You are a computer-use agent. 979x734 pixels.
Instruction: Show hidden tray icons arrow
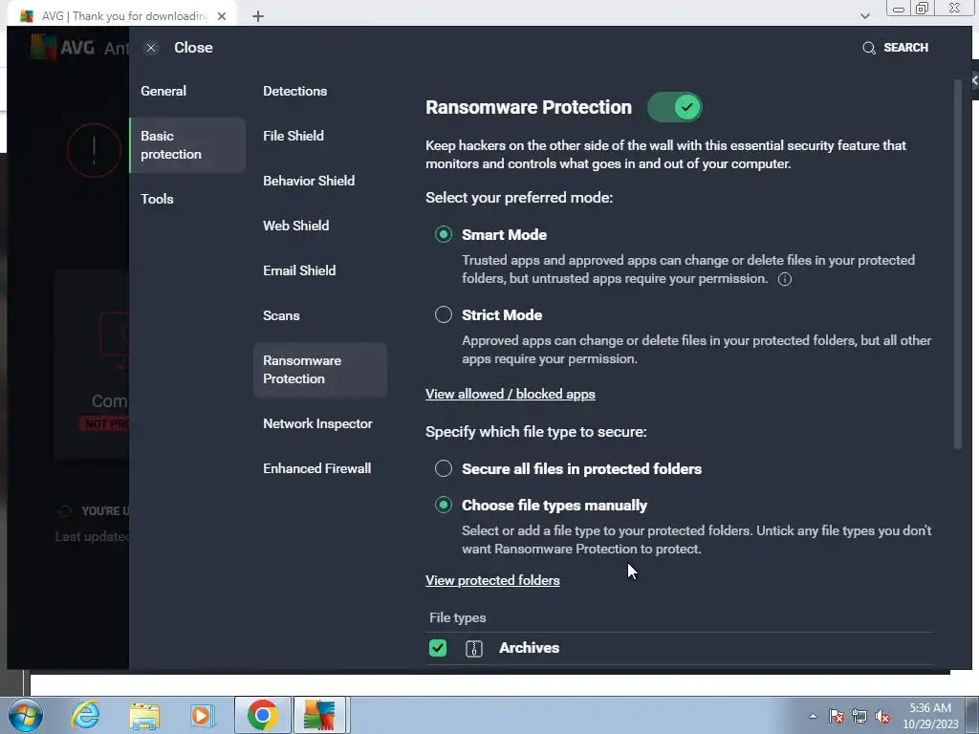tap(813, 716)
